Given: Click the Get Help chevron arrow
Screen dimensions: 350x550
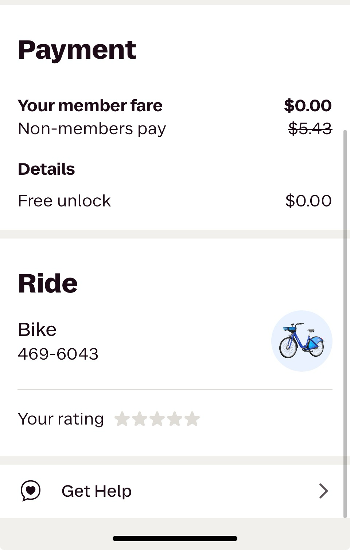Looking at the screenshot, I should [323, 491].
